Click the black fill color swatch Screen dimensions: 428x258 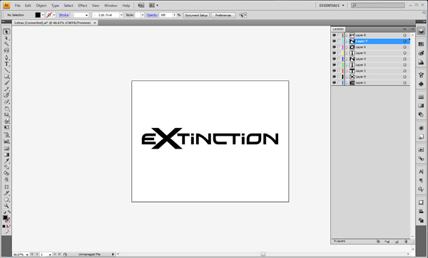[38, 15]
